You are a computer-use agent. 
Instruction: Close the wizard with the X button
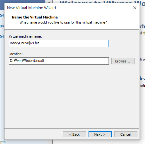pos(135,8)
